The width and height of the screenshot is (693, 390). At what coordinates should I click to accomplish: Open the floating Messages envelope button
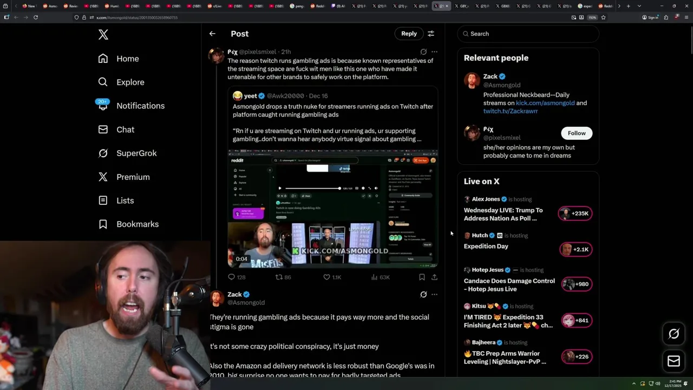674,361
